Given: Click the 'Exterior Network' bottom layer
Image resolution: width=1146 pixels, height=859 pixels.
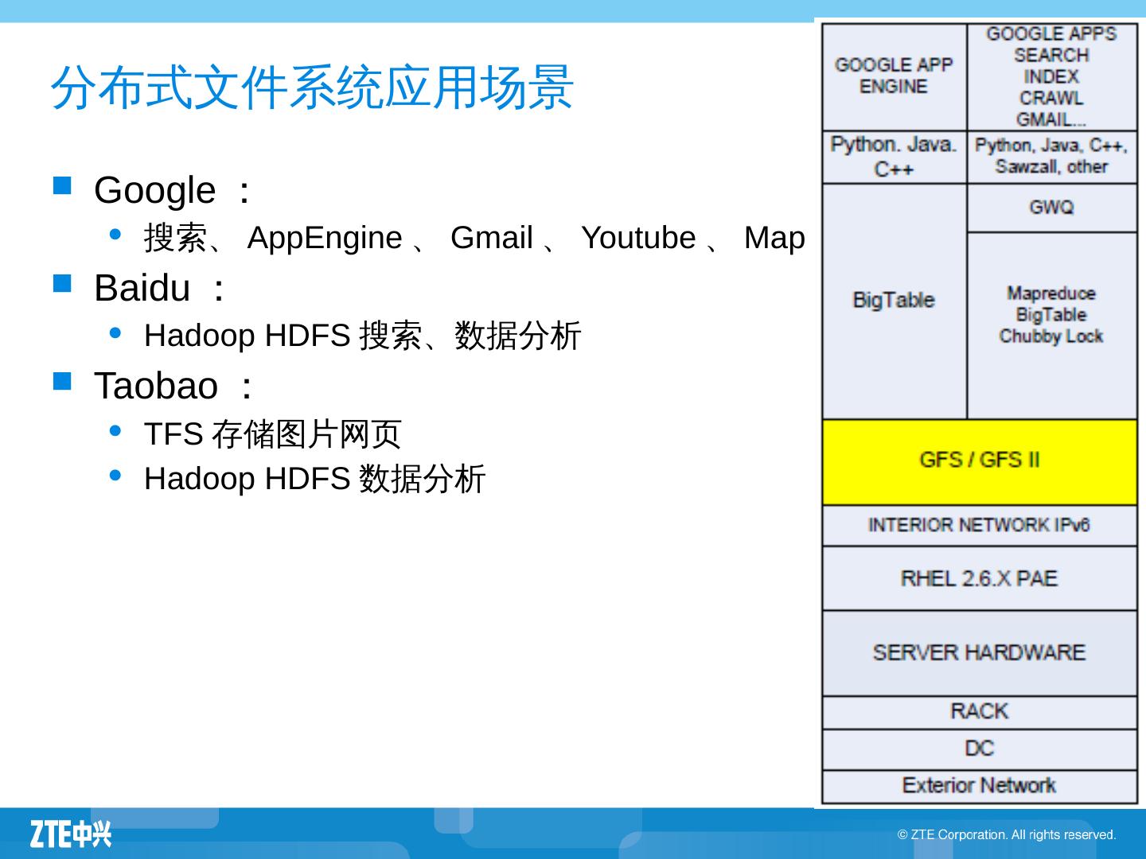Looking at the screenshot, I should point(980,787).
